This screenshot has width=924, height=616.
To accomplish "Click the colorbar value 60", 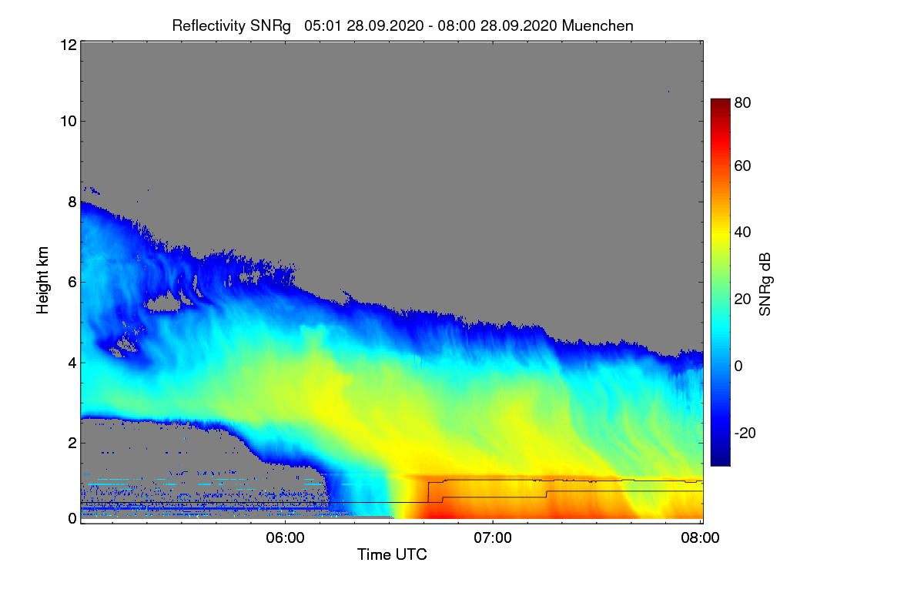I will 743,166.
